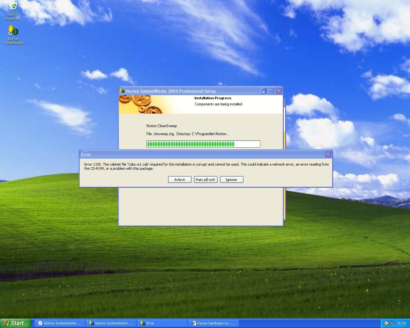Click the clnsweep.cfg file path text
This screenshot has width=410, height=328.
pyautogui.click(x=188, y=134)
